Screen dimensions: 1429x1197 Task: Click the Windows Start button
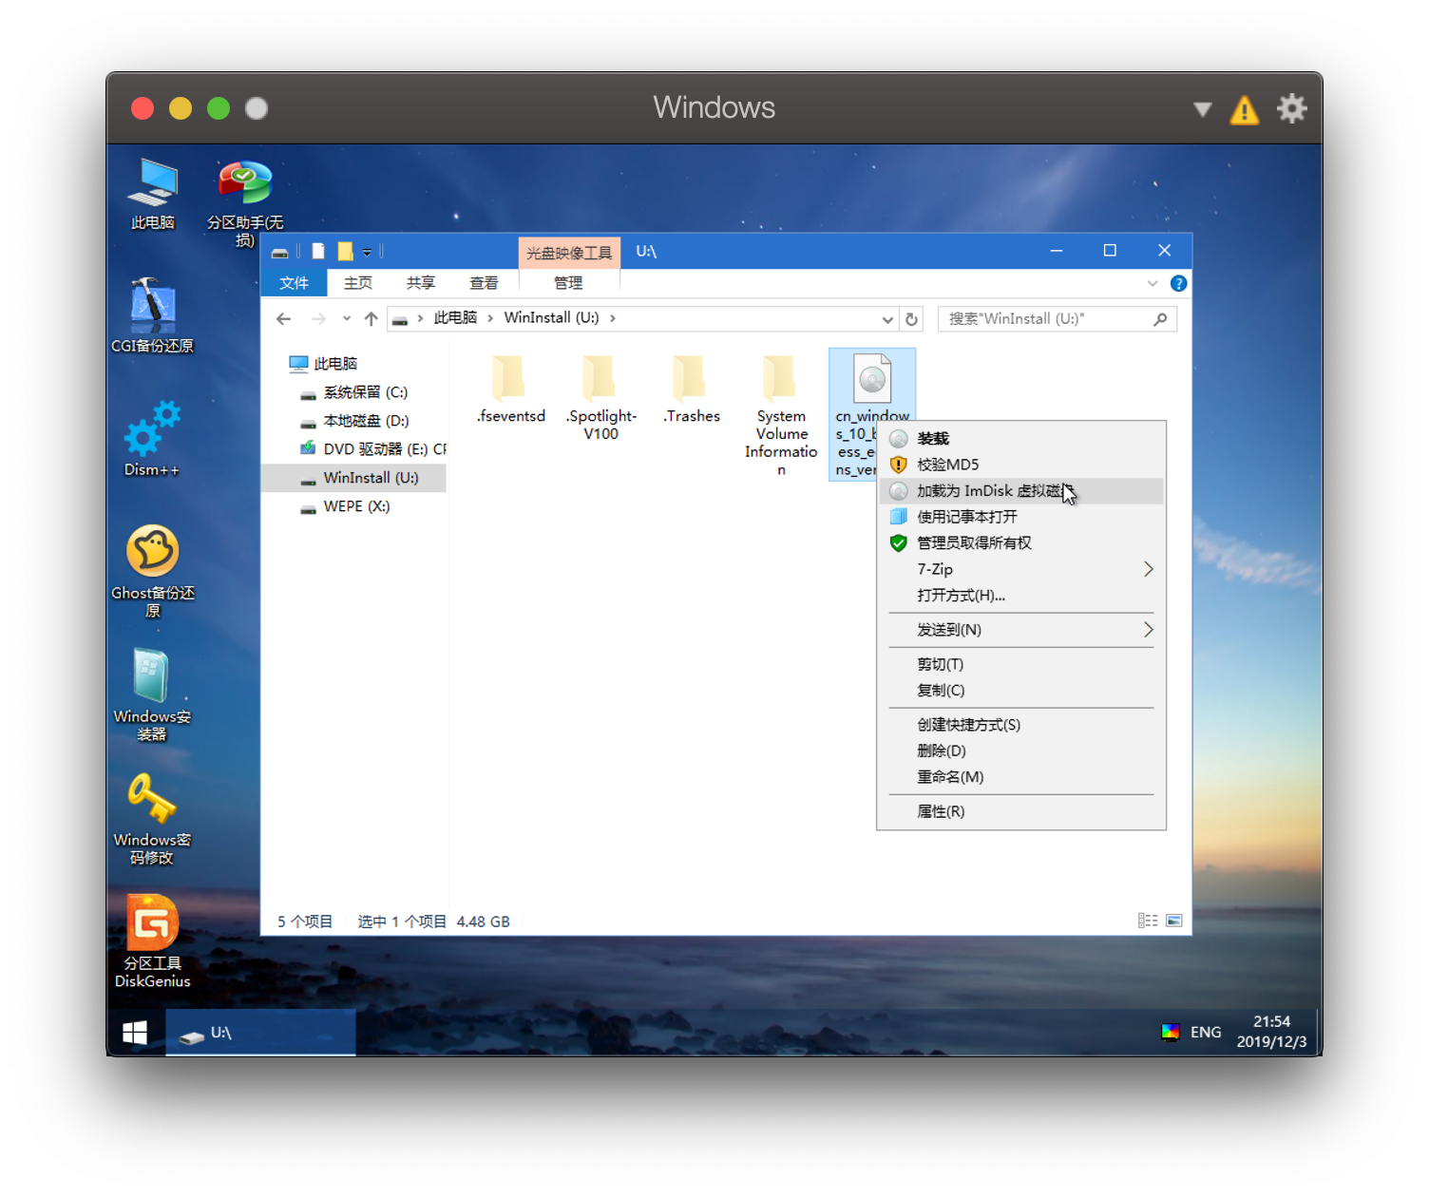coord(135,1033)
